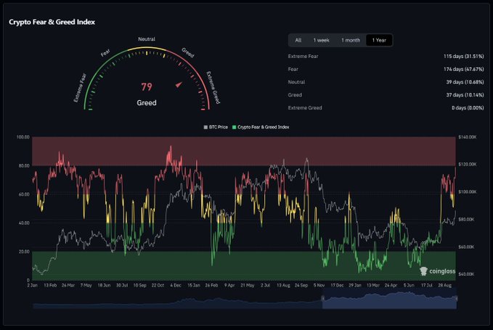Viewport: 493px width, 330px height.
Task: Click the 80.00 left axis label
Action: [24, 165]
